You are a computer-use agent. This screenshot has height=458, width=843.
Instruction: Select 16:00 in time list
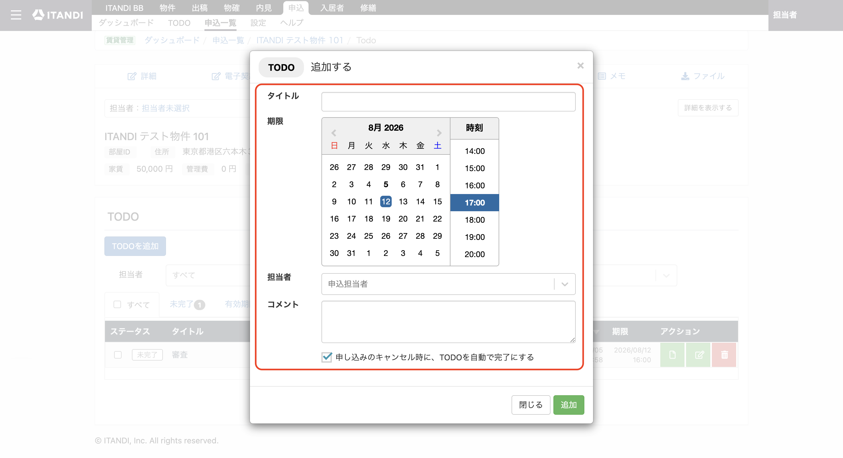[x=475, y=185]
